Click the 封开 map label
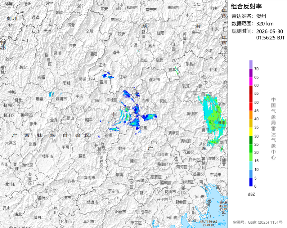The height and width of the screenshot is (228, 287). tap(122, 149)
